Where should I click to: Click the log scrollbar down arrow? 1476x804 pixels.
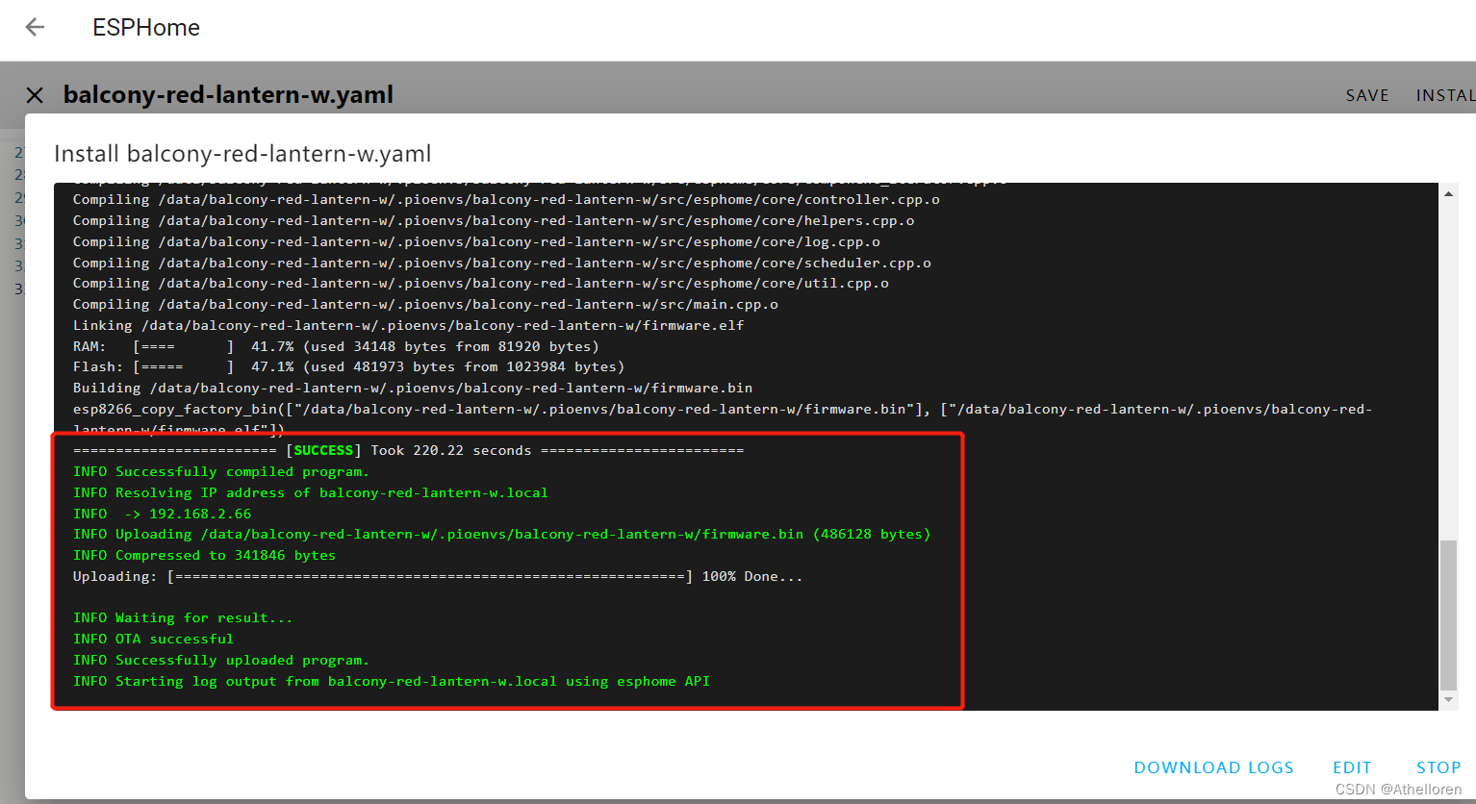[1448, 700]
